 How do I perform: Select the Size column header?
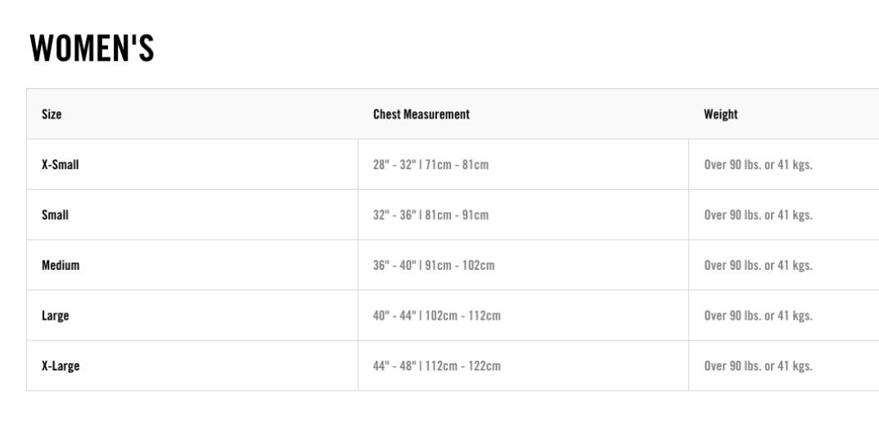[x=52, y=114]
